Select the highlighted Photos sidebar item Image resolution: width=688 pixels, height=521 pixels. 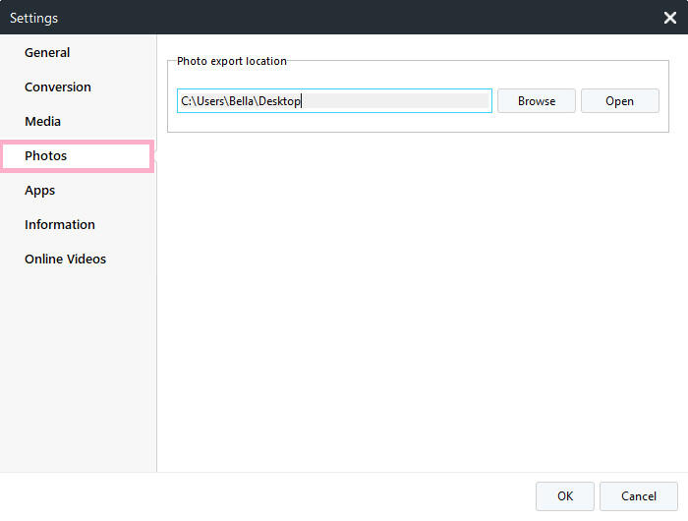coord(46,156)
